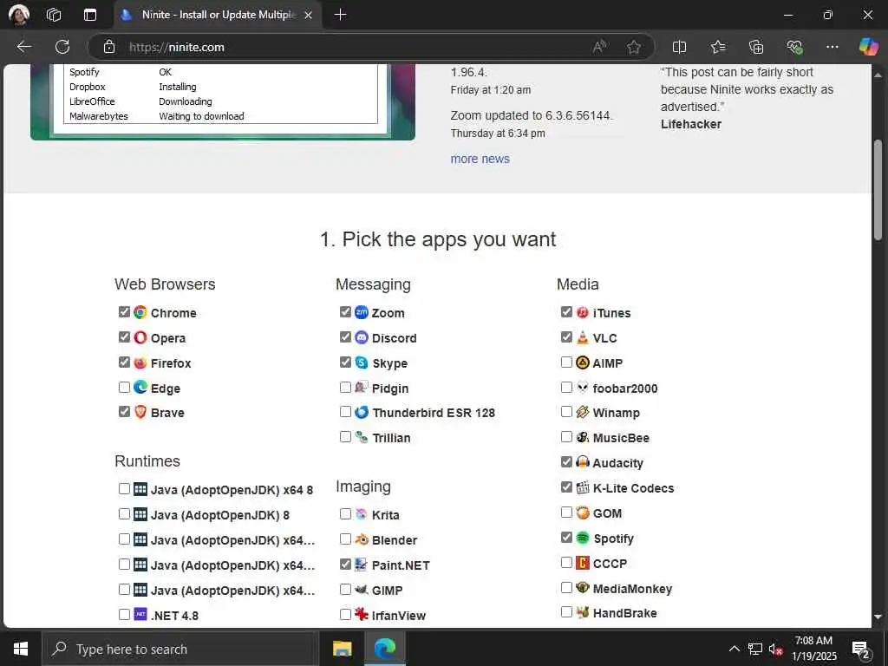
Task: Select the Ninite browser tab
Action: click(x=219, y=15)
